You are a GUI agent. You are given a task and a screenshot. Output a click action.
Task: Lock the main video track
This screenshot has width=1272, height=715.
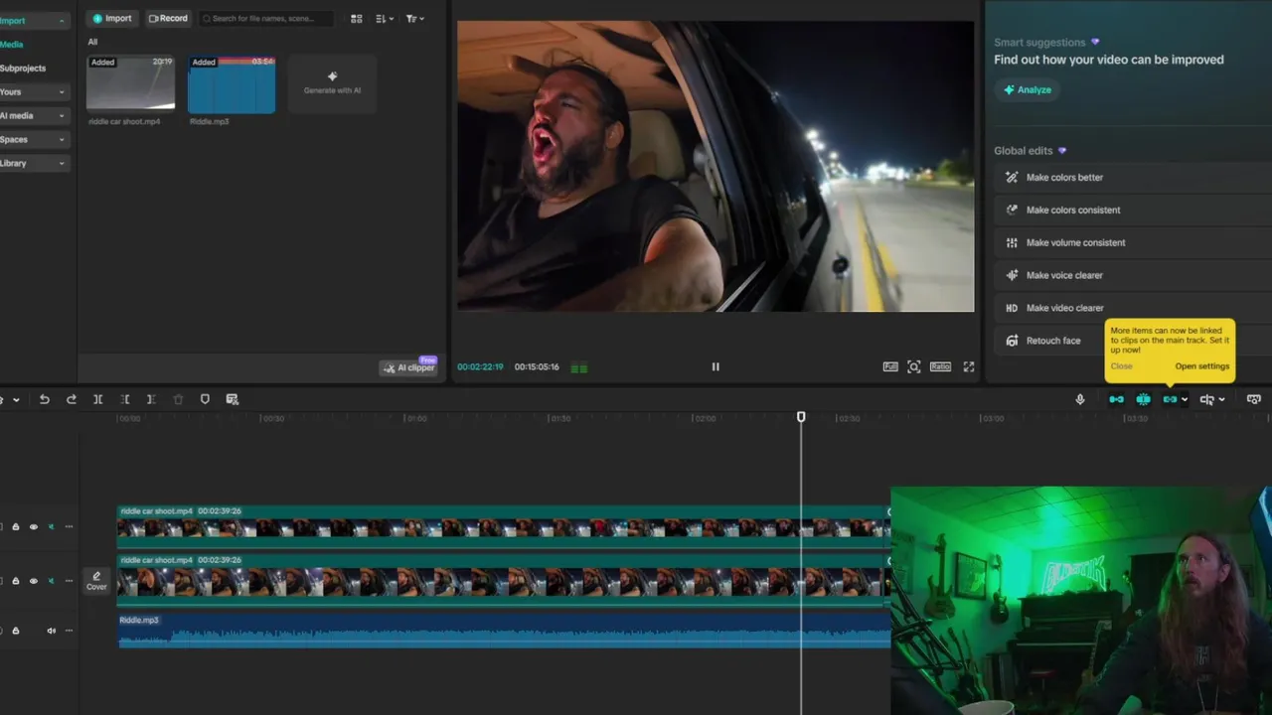click(x=15, y=581)
